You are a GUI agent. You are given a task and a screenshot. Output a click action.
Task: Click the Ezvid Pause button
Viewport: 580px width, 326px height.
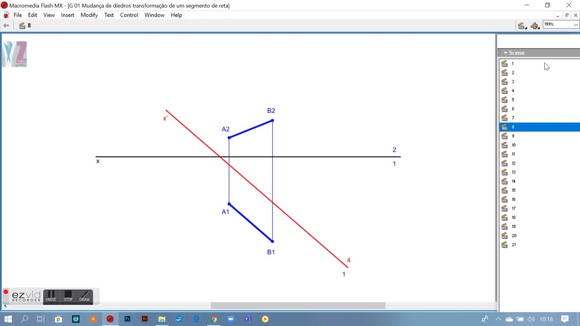pyautogui.click(x=51, y=297)
